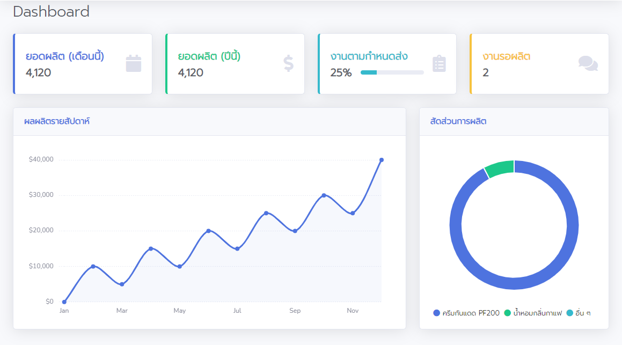Click the Mar axis label
Screen dimensions: 622x345
point(122,311)
